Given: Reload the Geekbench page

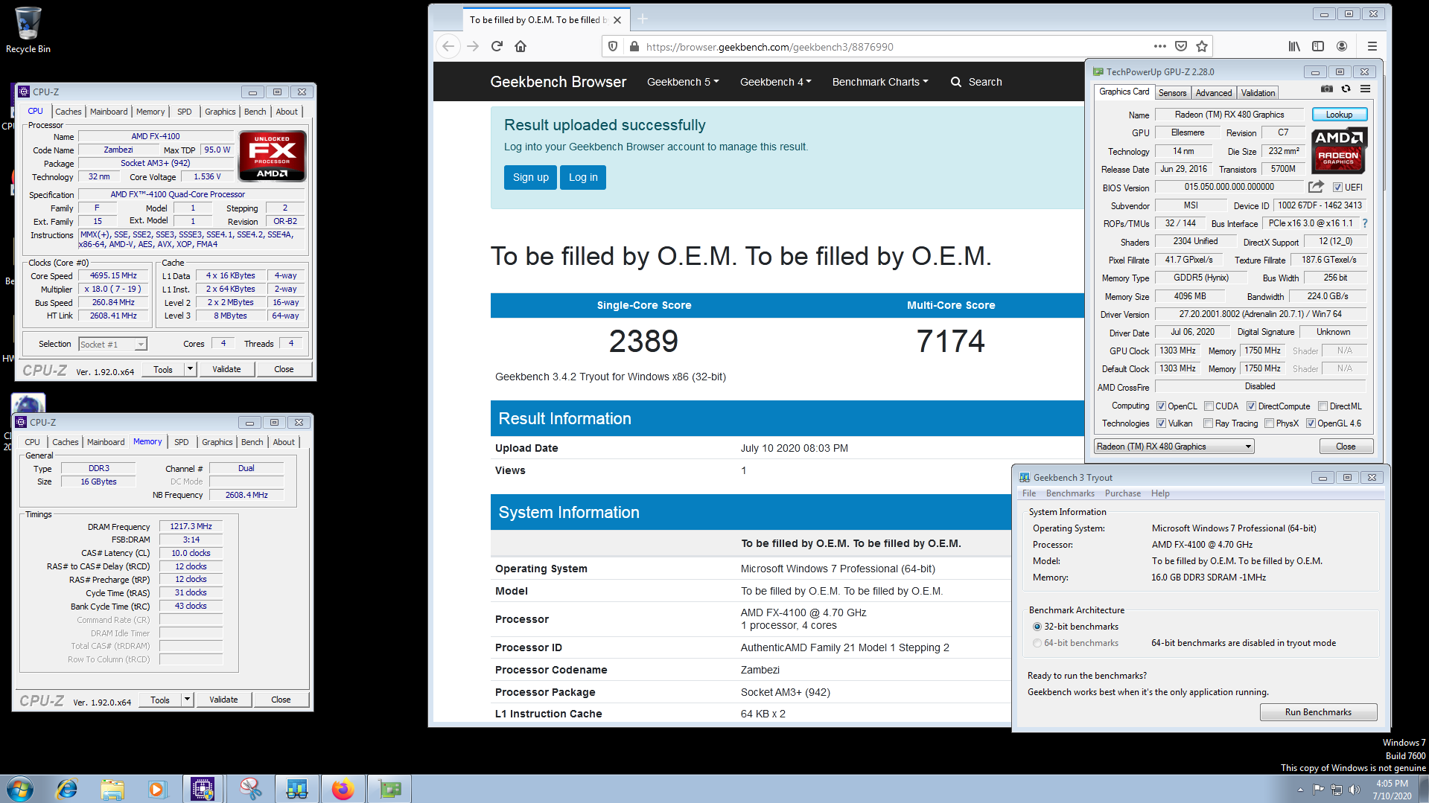Looking at the screenshot, I should point(497,46).
